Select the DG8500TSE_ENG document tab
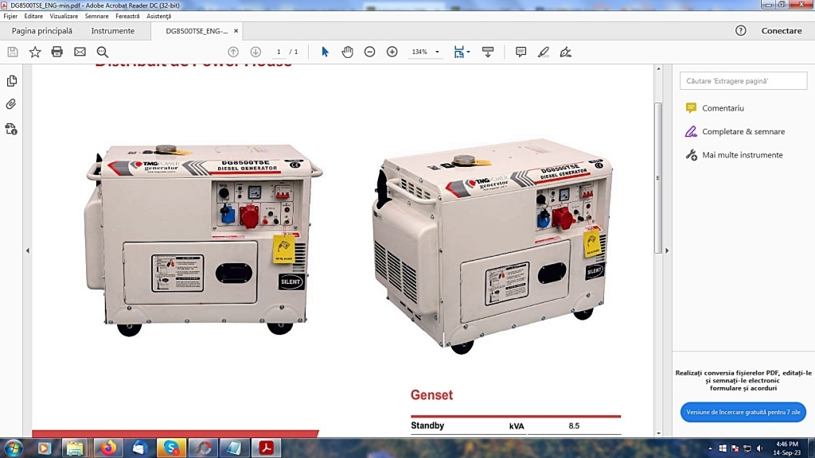Screen dimensions: 815x458 click(x=197, y=31)
